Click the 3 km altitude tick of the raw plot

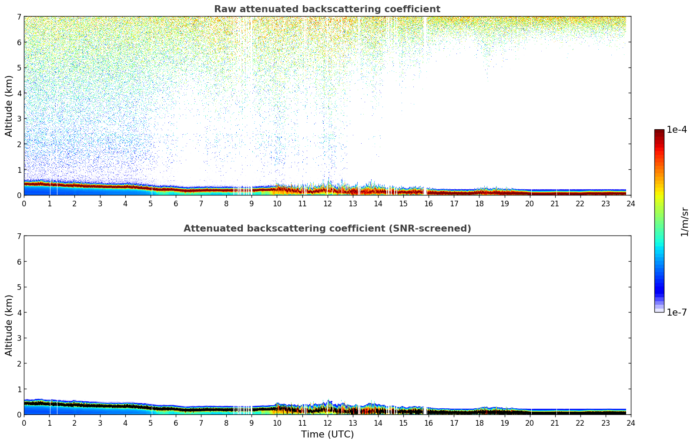19,119
